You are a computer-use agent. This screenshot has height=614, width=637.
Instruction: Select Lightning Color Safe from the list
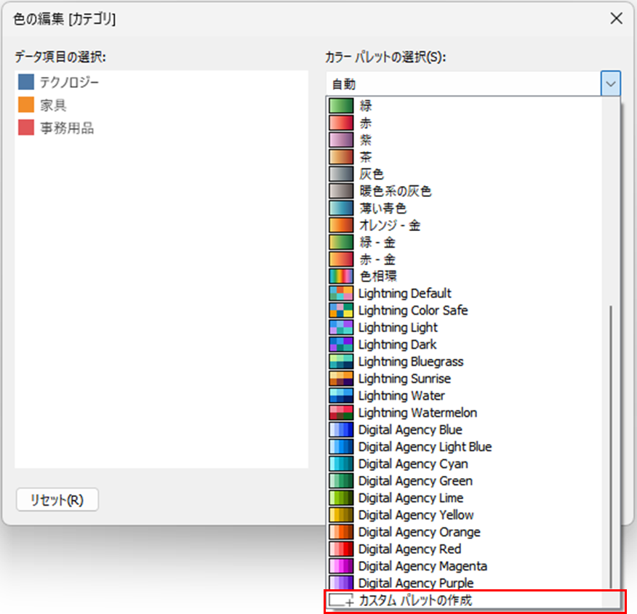(412, 310)
